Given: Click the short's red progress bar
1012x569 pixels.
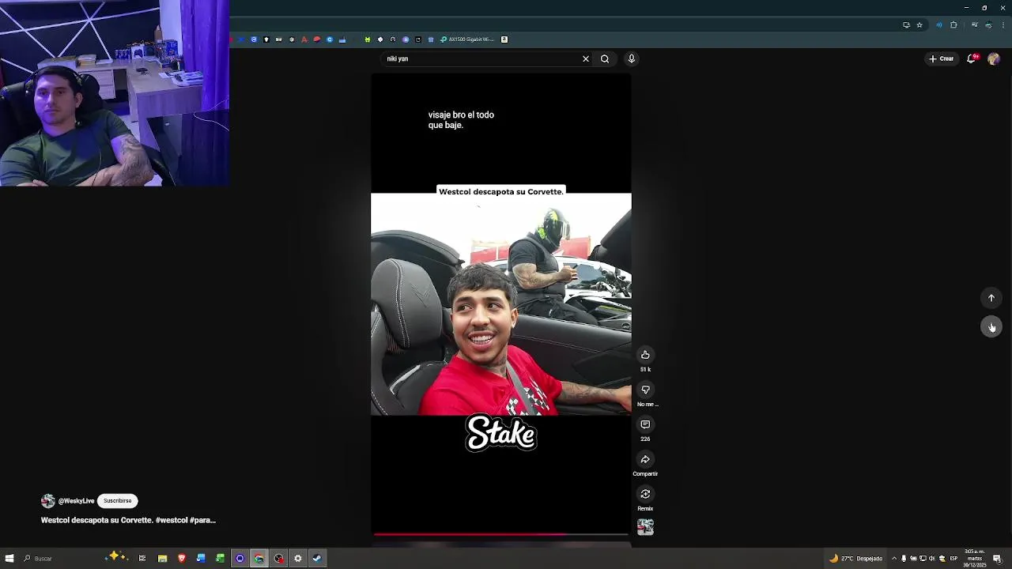Looking at the screenshot, I should (501, 534).
